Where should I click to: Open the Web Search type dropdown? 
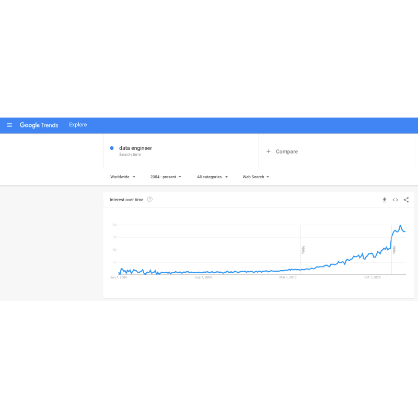(x=256, y=177)
